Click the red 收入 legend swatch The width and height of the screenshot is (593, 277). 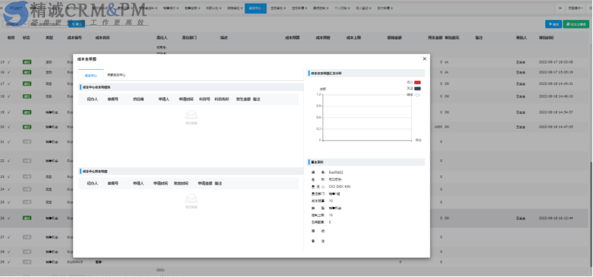point(418,82)
